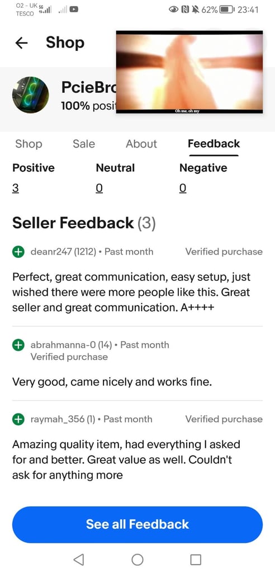Tap the green plus icon next to raymah_356

pos(18,419)
